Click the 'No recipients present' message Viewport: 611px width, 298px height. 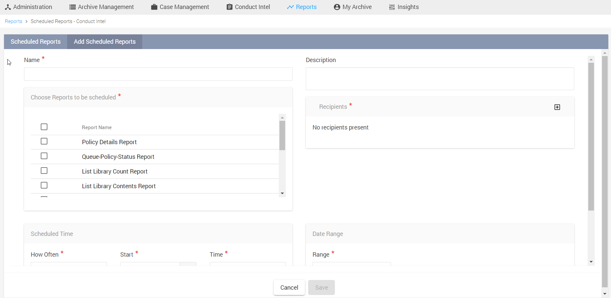[341, 127]
